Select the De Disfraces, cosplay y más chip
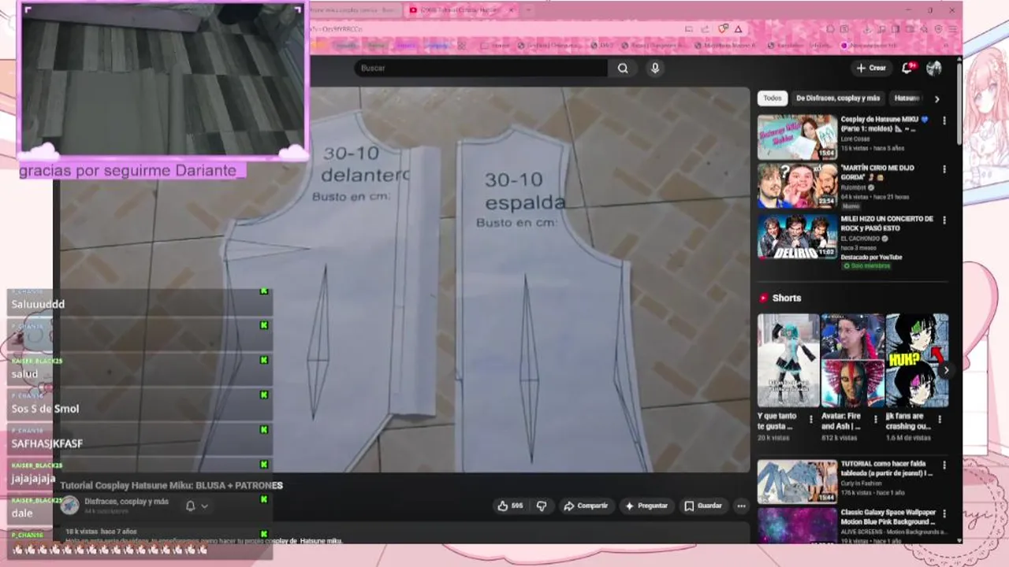 (x=838, y=98)
